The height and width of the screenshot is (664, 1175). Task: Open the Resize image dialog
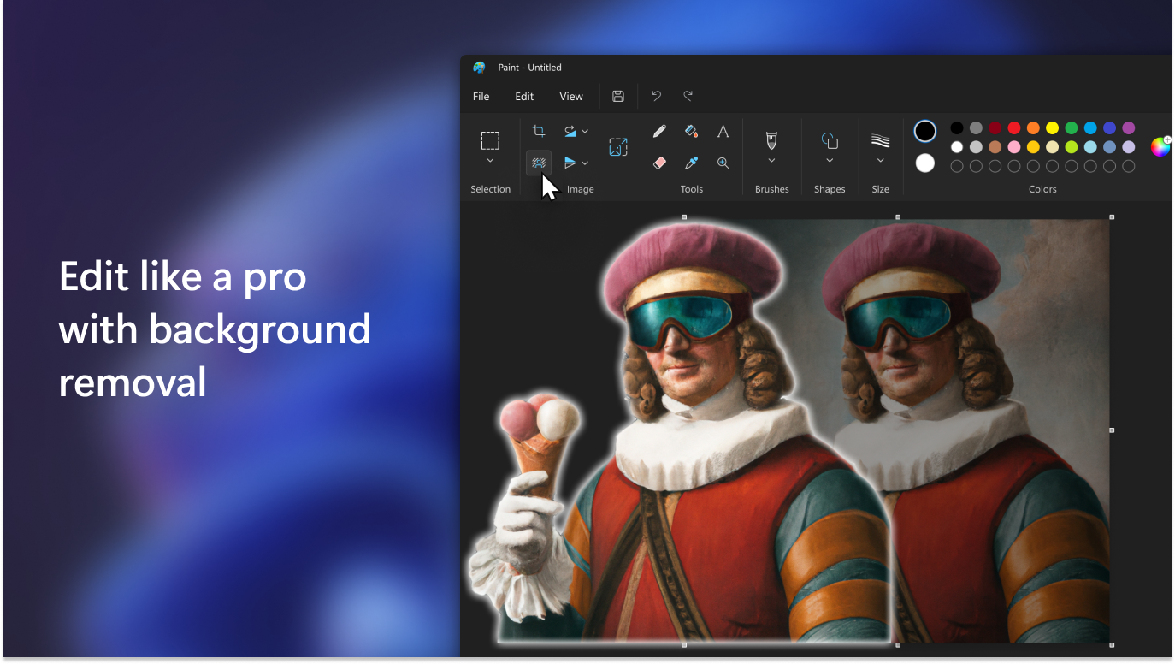617,146
